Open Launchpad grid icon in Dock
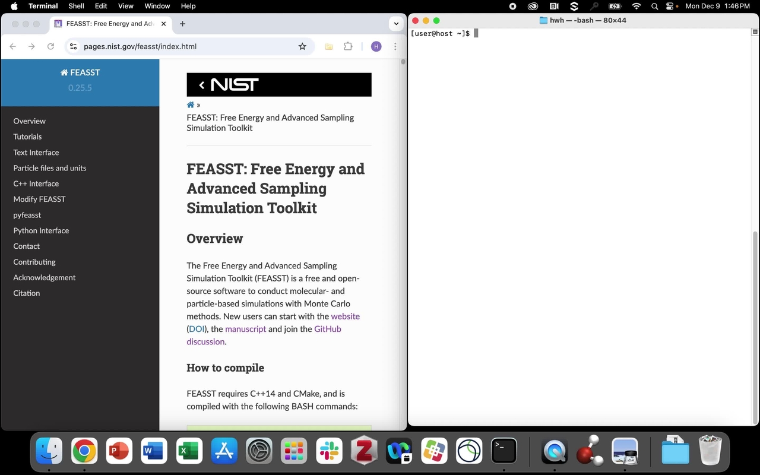This screenshot has height=475, width=760. (x=294, y=451)
